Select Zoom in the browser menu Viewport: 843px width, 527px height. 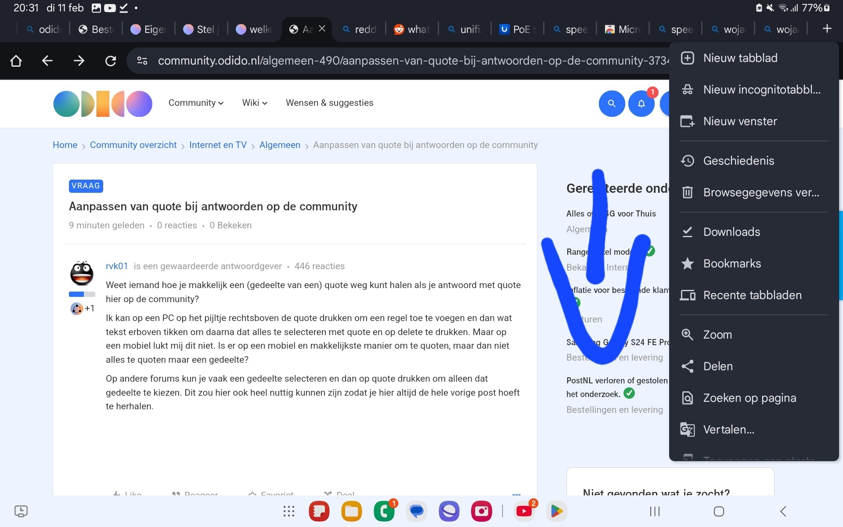point(754,335)
